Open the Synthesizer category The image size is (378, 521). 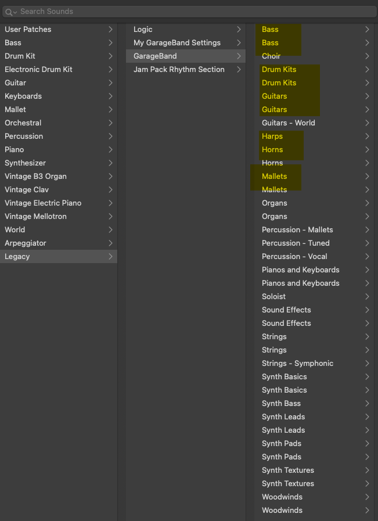(x=59, y=163)
